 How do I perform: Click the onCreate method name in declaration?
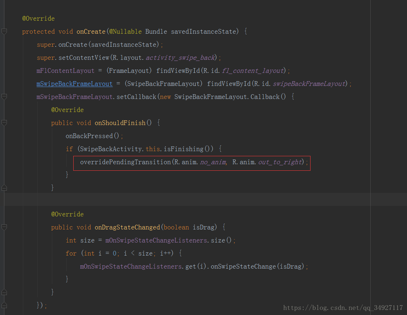pyautogui.click(x=91, y=32)
